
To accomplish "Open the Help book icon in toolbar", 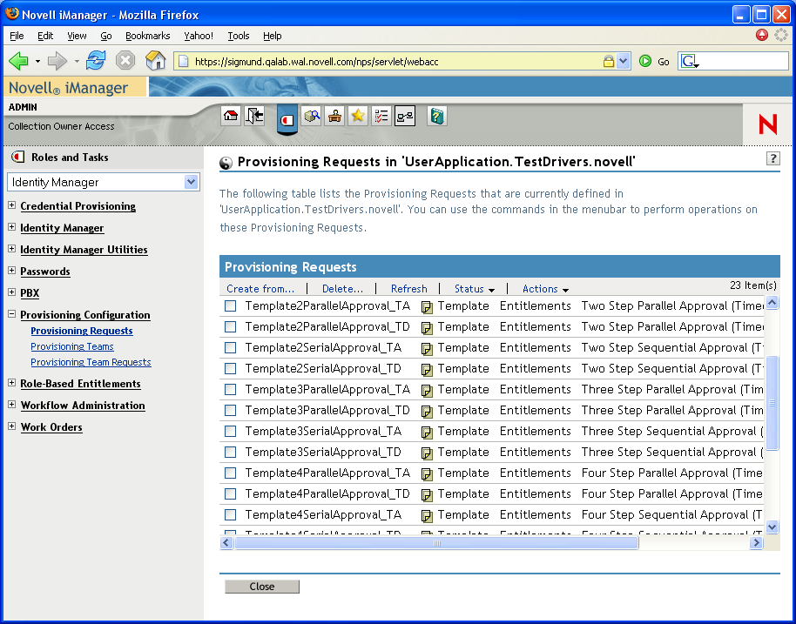I will [x=437, y=116].
